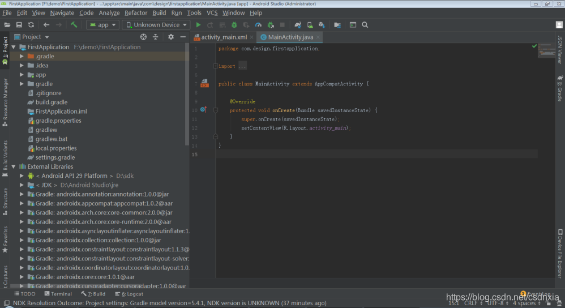The height and width of the screenshot is (308, 565).
Task: Click the Save All icon
Action: 19,25
